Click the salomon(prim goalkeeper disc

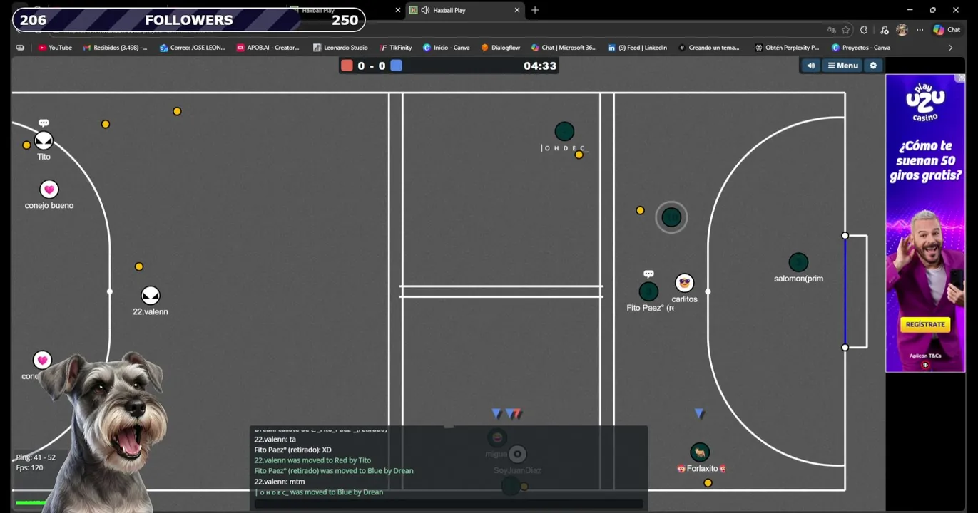pos(798,262)
